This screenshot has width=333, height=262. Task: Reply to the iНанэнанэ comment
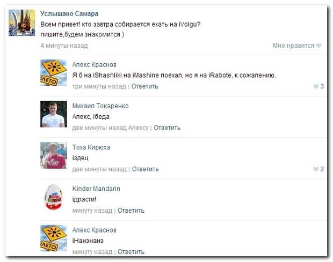131,252
